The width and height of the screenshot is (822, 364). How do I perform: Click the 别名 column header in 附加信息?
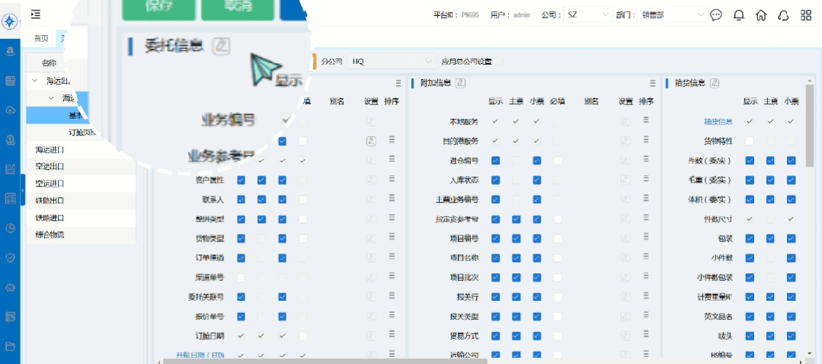pyautogui.click(x=591, y=101)
